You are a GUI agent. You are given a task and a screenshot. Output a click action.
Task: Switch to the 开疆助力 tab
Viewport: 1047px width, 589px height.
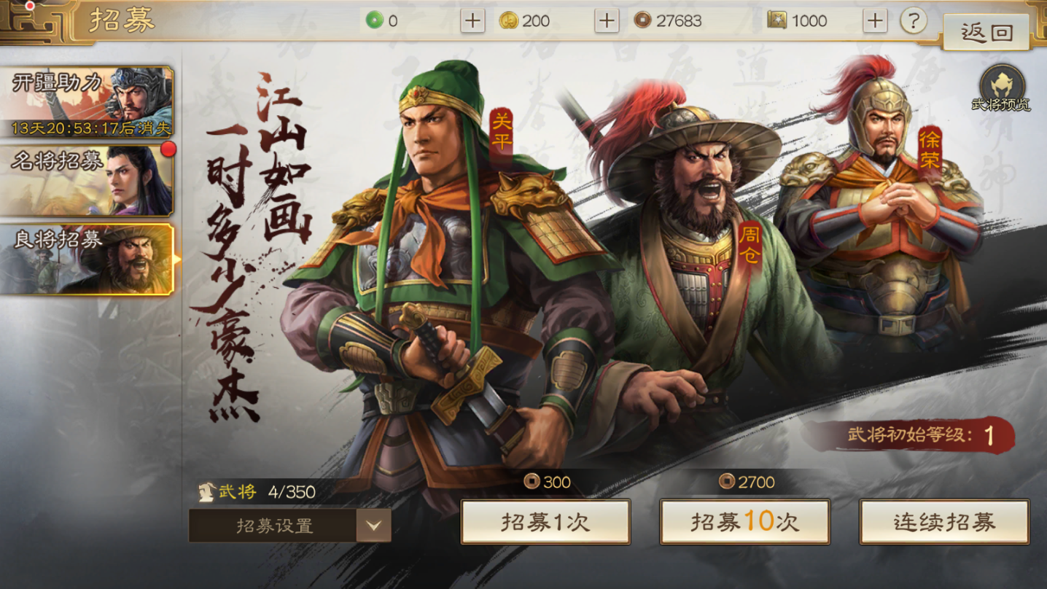click(x=87, y=102)
